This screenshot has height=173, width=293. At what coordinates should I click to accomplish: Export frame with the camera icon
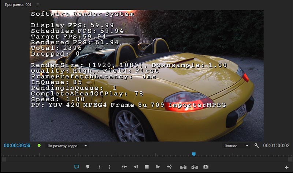[x=206, y=167]
